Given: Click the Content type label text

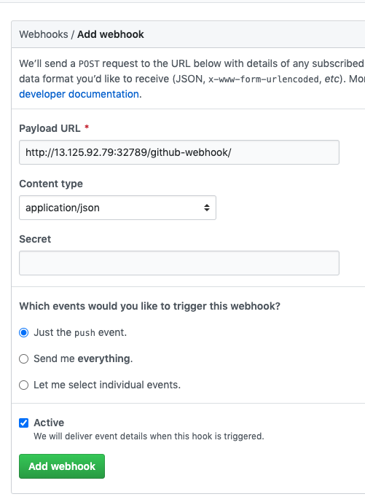Looking at the screenshot, I should tap(51, 184).
